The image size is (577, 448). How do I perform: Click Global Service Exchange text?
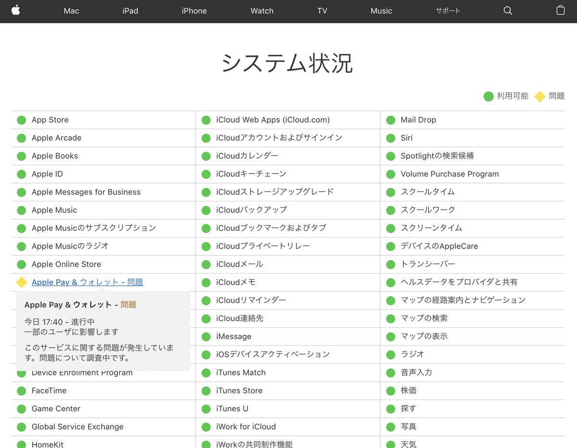point(77,427)
